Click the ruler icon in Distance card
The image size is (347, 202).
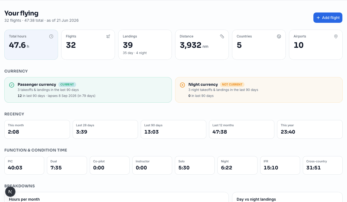tap(222, 36)
